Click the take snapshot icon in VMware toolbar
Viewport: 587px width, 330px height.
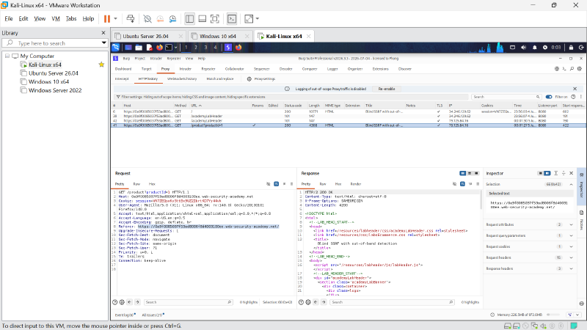coord(147,19)
